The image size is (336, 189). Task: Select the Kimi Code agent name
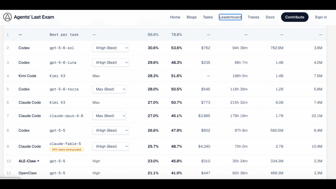(27, 76)
